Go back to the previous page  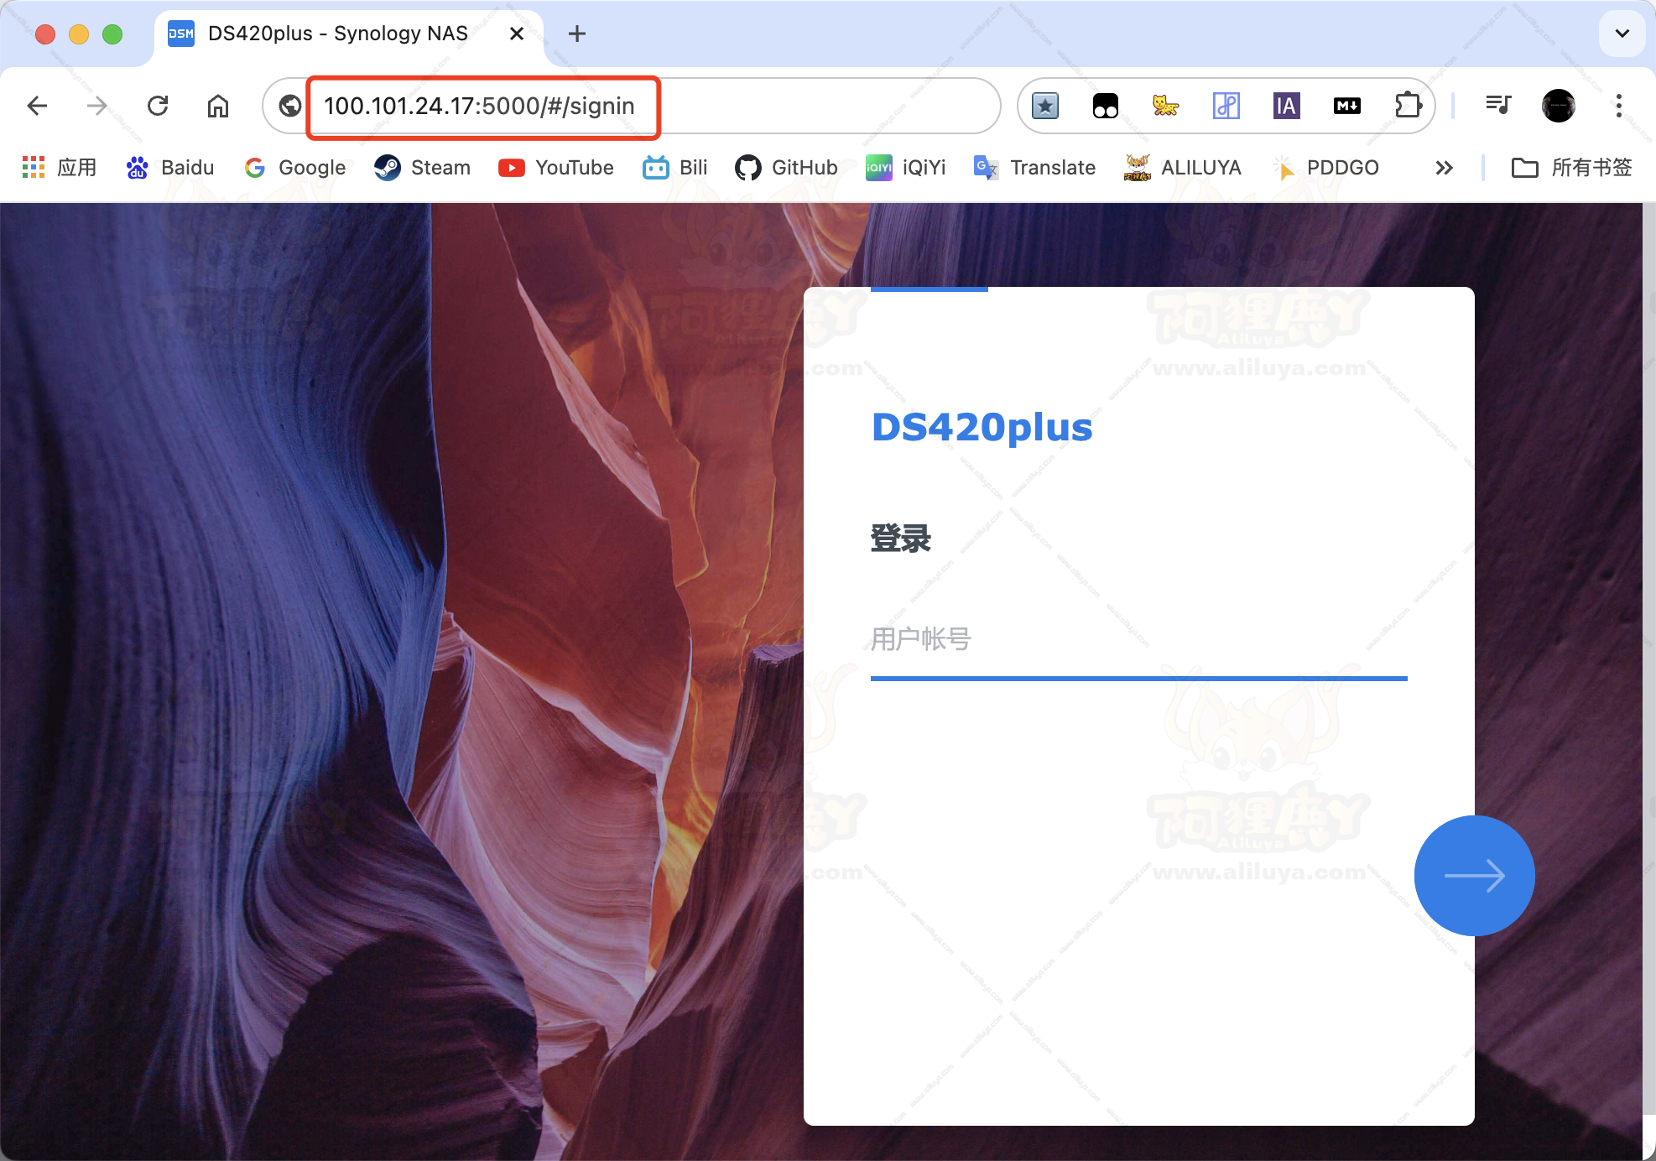(x=37, y=106)
